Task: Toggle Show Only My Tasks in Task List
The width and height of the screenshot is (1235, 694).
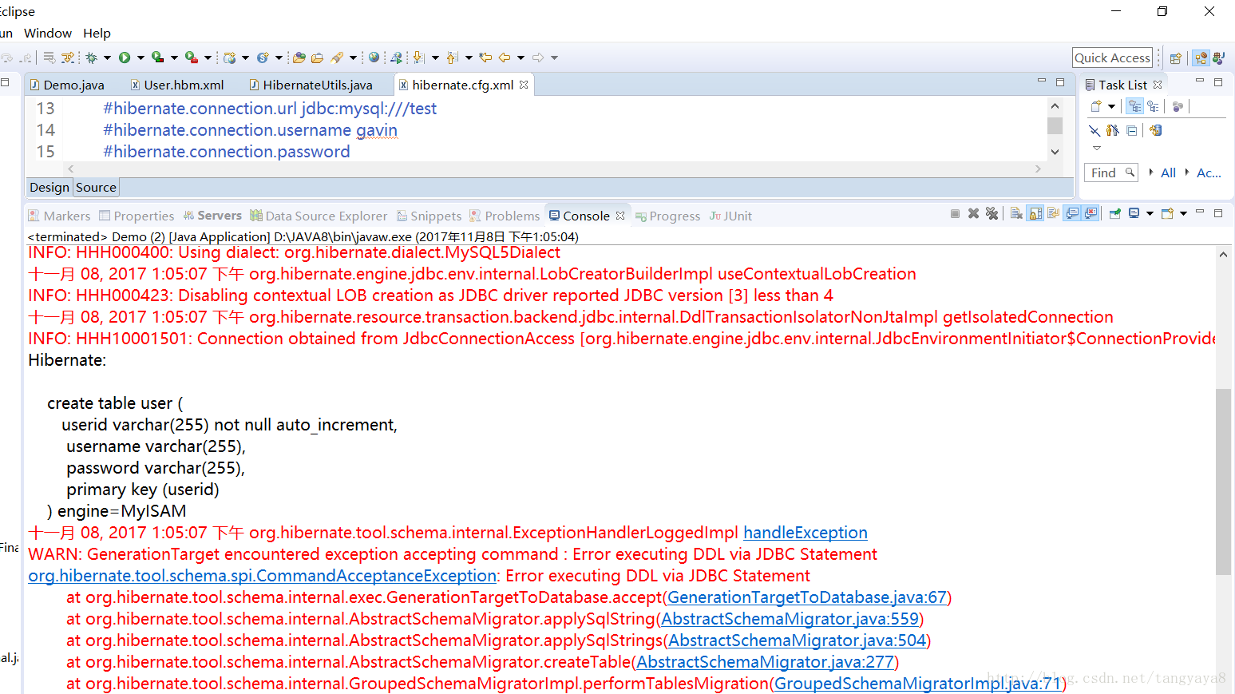Action: click(x=1112, y=130)
